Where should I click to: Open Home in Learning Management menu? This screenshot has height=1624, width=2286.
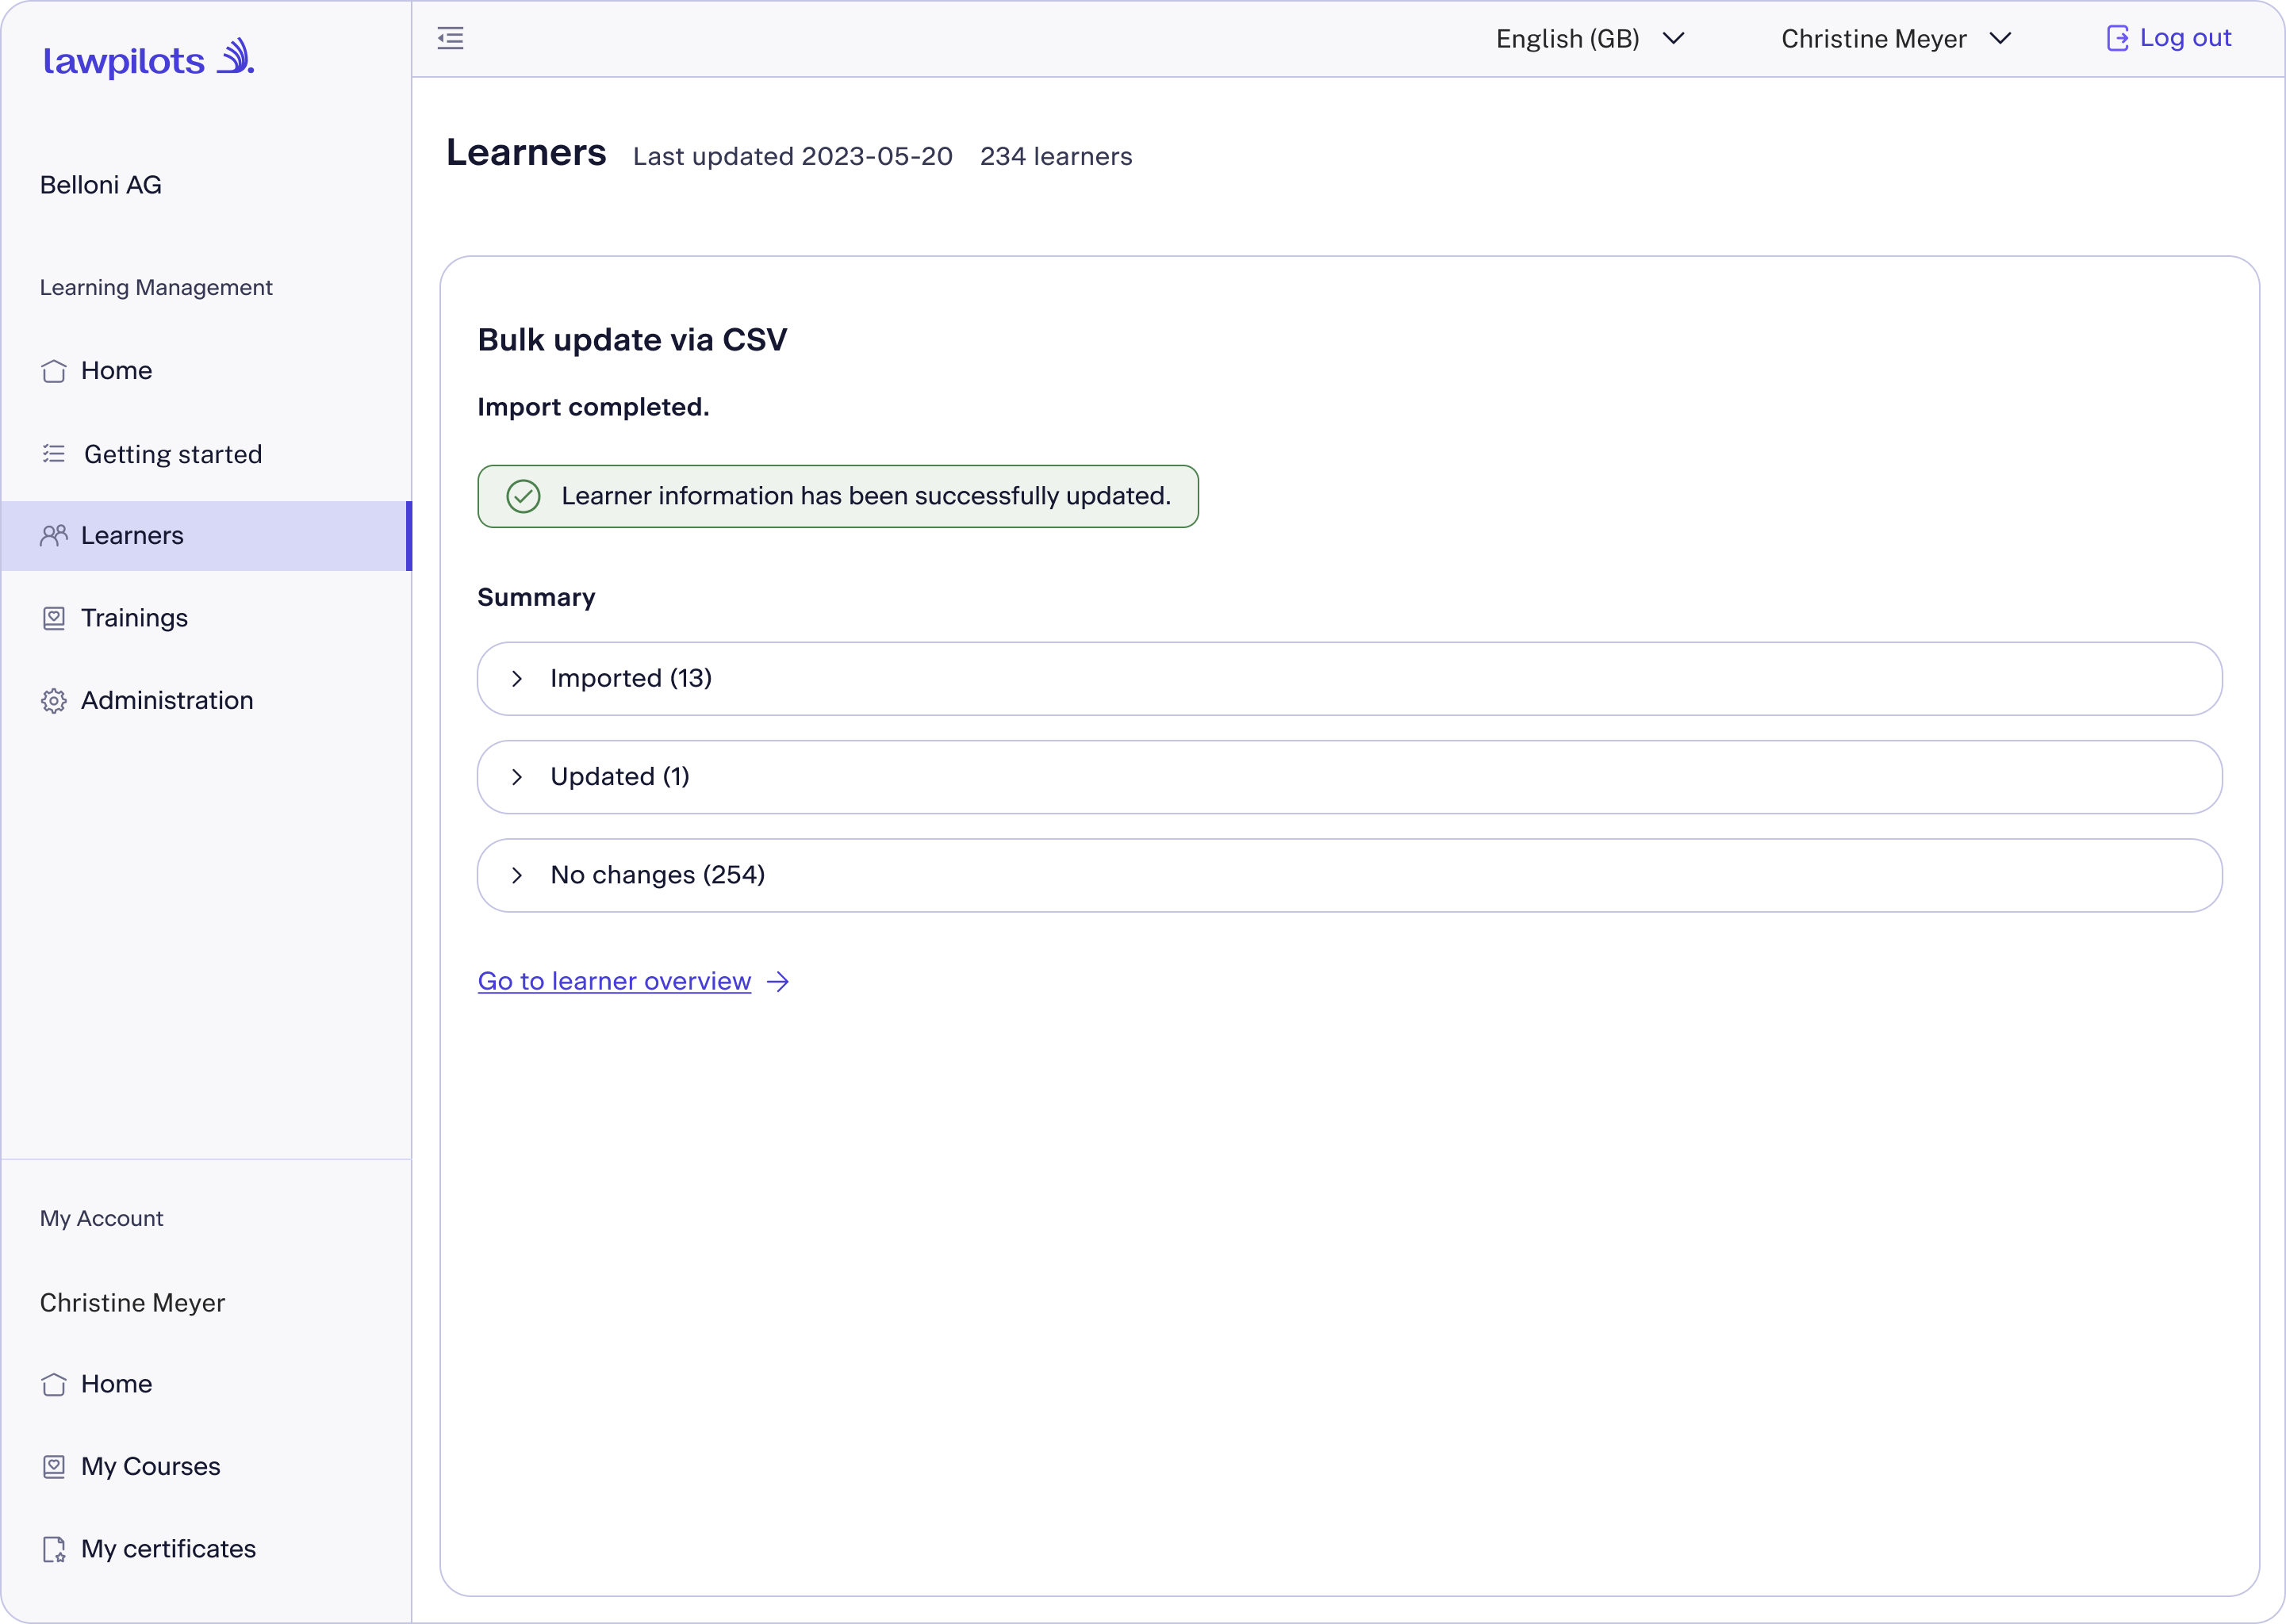pyautogui.click(x=205, y=371)
